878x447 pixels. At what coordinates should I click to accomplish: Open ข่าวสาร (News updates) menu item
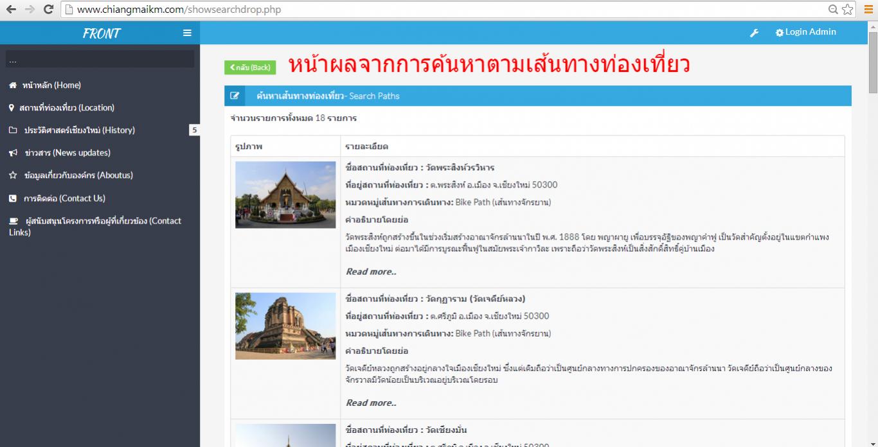pyautogui.click(x=67, y=153)
